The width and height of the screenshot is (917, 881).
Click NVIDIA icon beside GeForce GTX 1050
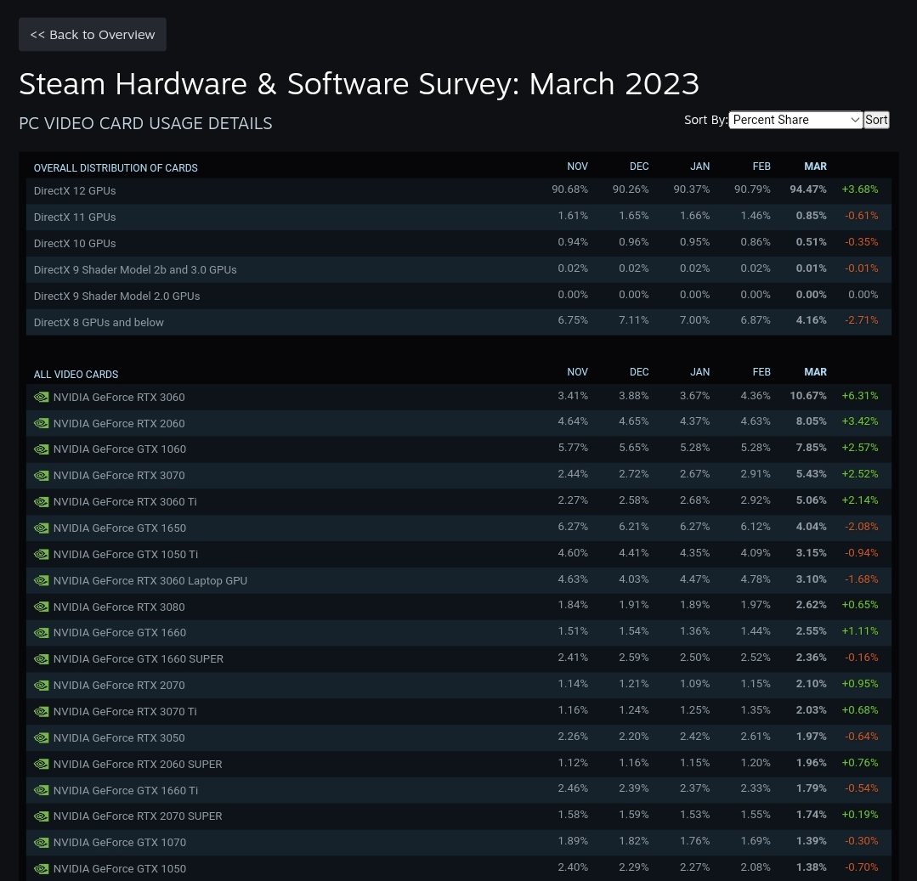tap(41, 869)
